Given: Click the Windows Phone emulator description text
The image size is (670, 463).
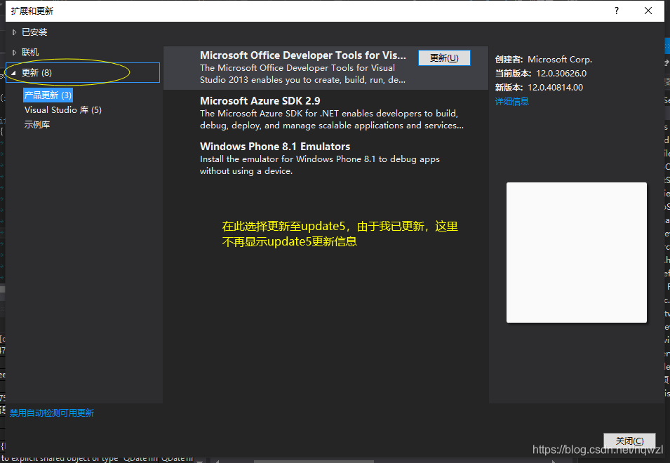Looking at the screenshot, I should tap(320, 165).
